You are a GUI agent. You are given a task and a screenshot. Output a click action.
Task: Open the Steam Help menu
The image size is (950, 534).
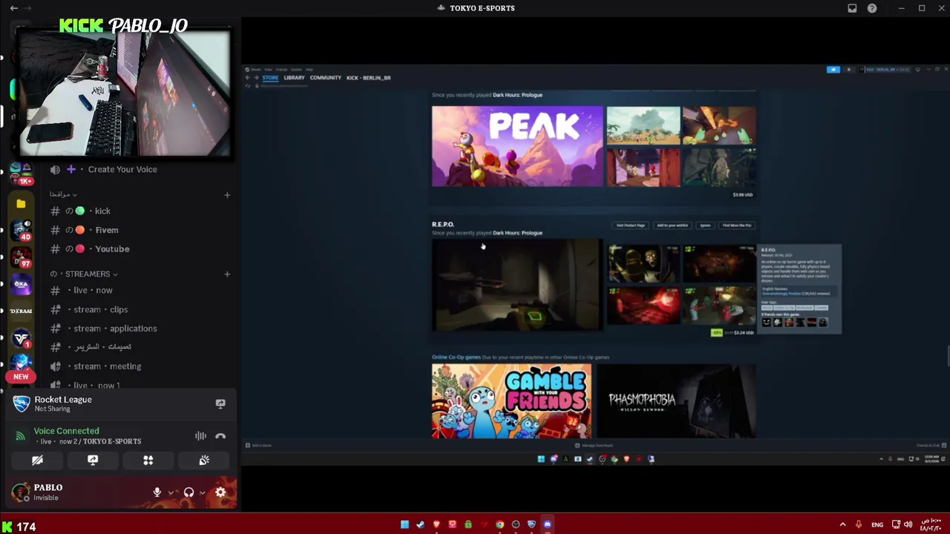pos(309,69)
